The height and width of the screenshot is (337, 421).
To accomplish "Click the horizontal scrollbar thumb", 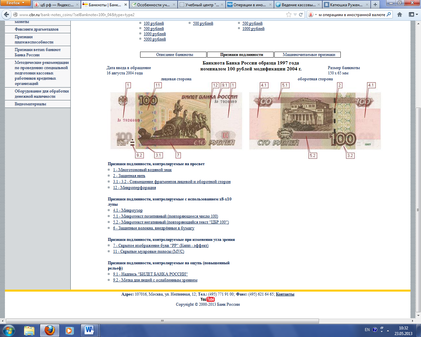I will point(162,321).
